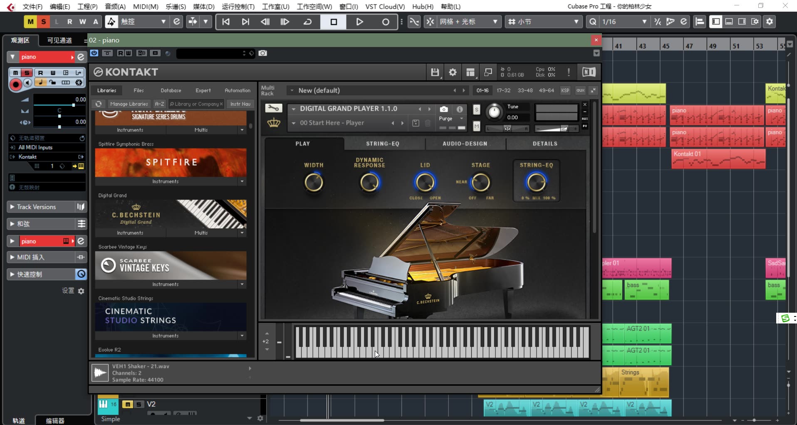Click the rewind transport button
The image size is (797, 425).
[265, 22]
